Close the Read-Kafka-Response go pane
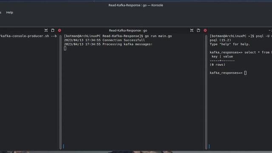Image resolution: width=272 pixels, height=153 pixels. (x=205, y=30)
